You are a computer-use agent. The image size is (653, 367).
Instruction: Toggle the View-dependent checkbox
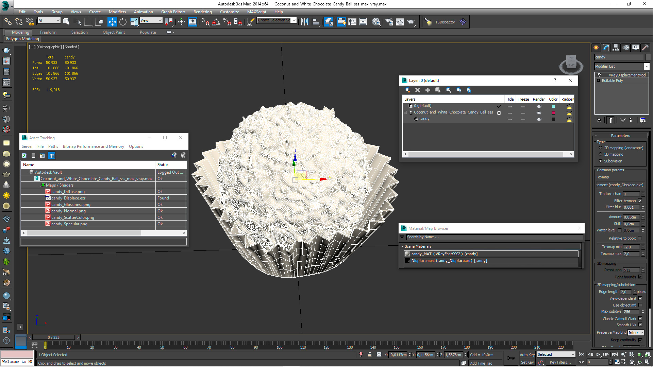[x=640, y=298]
